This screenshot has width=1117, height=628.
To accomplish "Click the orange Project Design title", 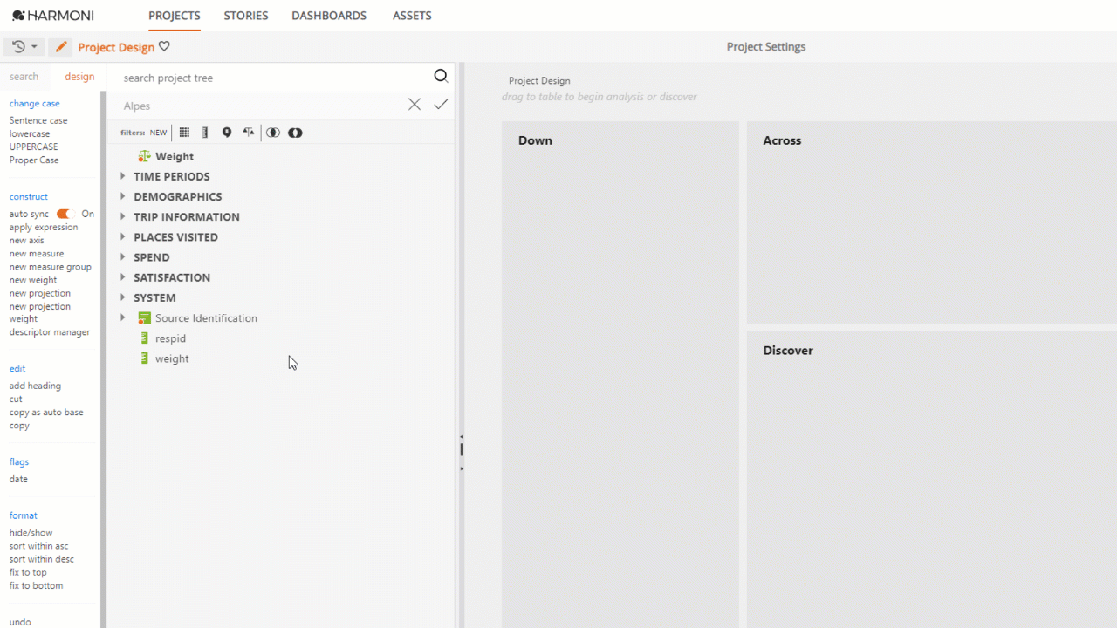I will coord(116,47).
